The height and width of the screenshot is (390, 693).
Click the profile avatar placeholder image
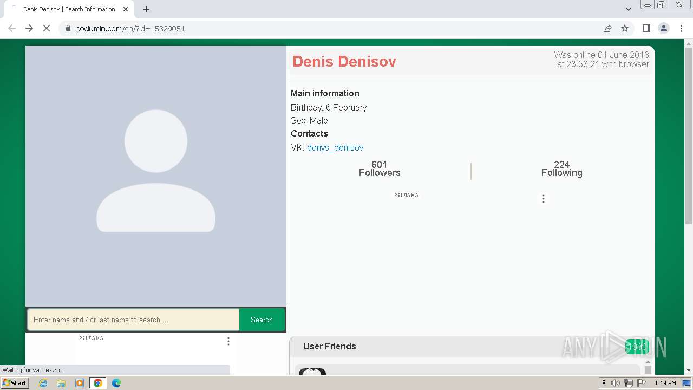156,175
